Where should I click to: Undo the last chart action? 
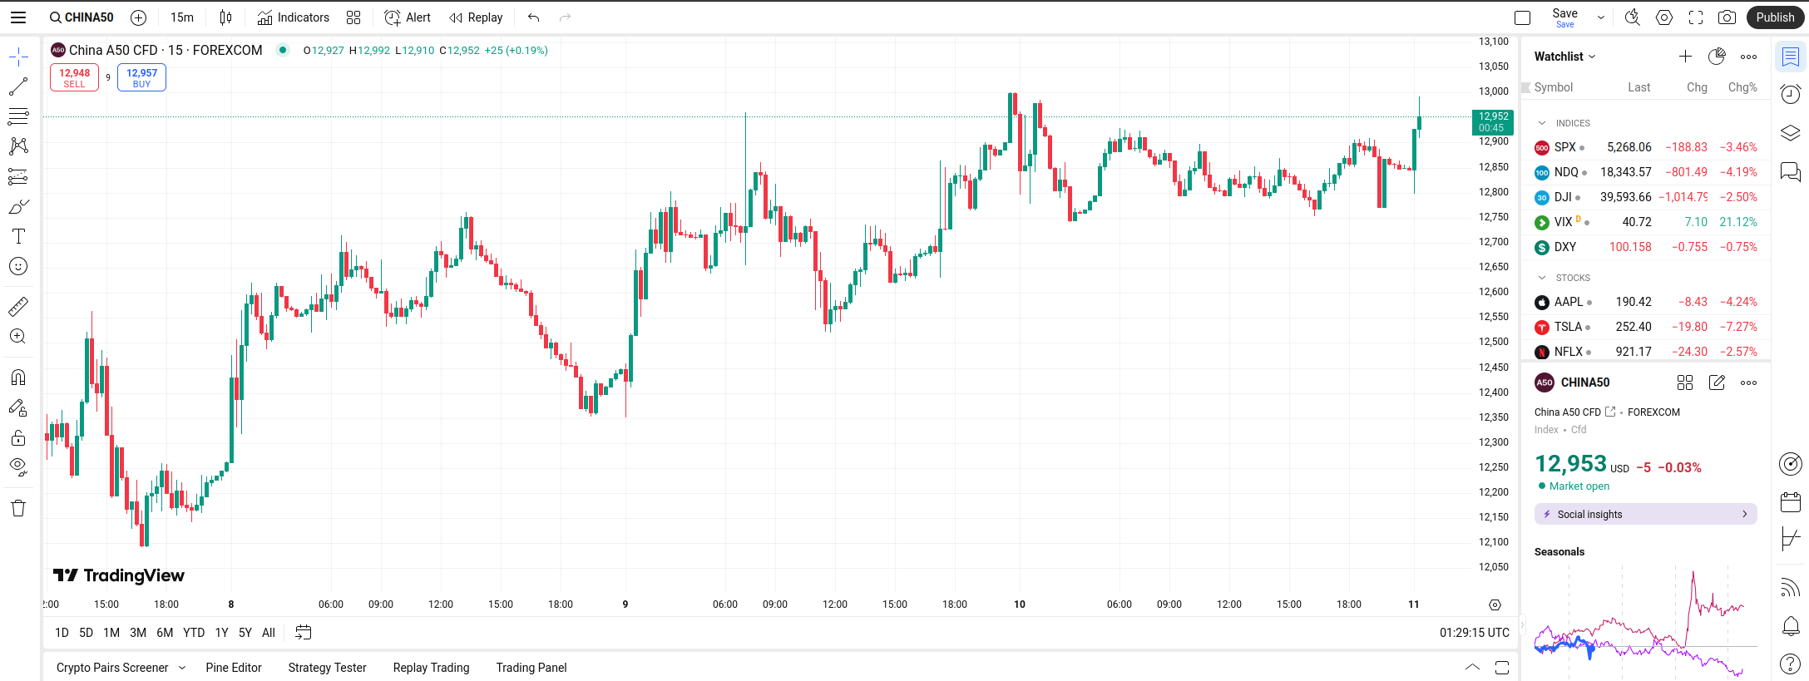click(x=534, y=17)
